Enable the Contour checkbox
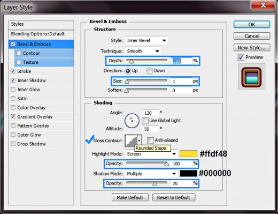 [x=19, y=53]
